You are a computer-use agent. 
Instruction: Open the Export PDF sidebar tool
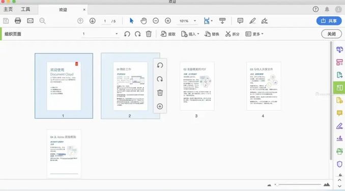tap(339, 75)
